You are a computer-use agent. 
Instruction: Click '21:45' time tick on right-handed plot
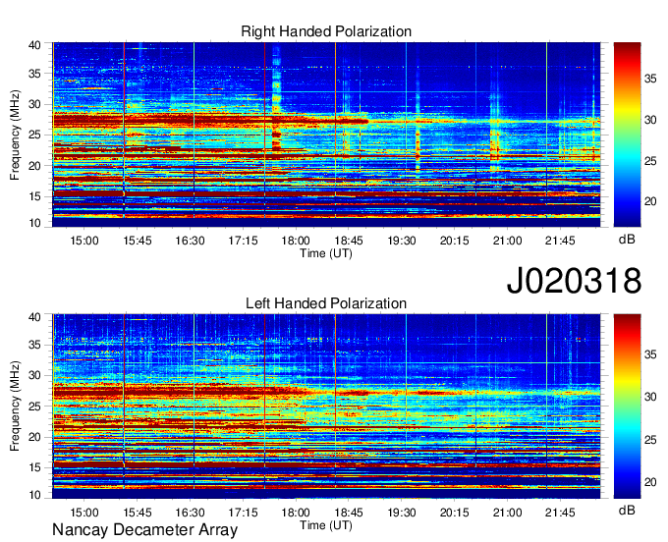tap(560, 241)
